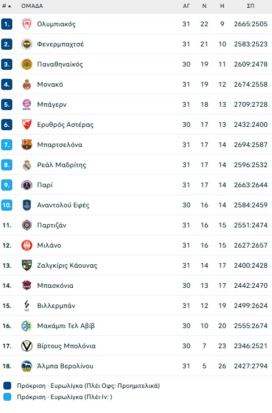
Task: Sort by the Ν wins header
Action: click(204, 6)
